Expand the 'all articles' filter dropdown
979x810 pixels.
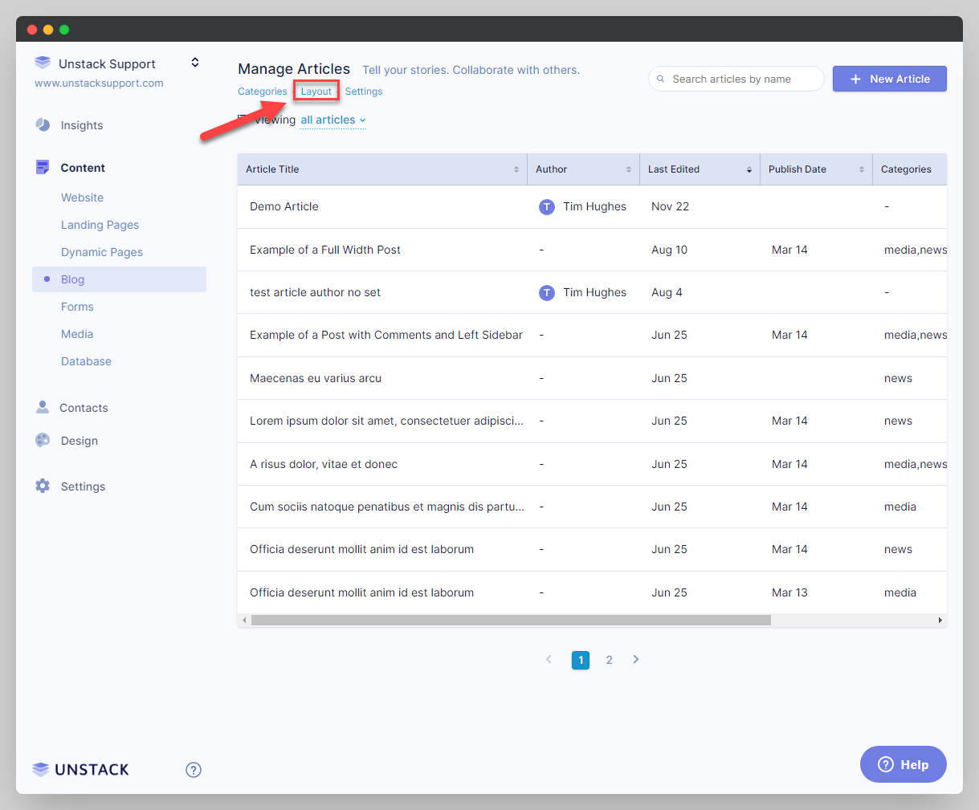point(332,120)
